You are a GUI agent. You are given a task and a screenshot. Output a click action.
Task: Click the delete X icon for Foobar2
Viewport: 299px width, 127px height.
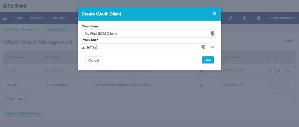(x=279, y=86)
